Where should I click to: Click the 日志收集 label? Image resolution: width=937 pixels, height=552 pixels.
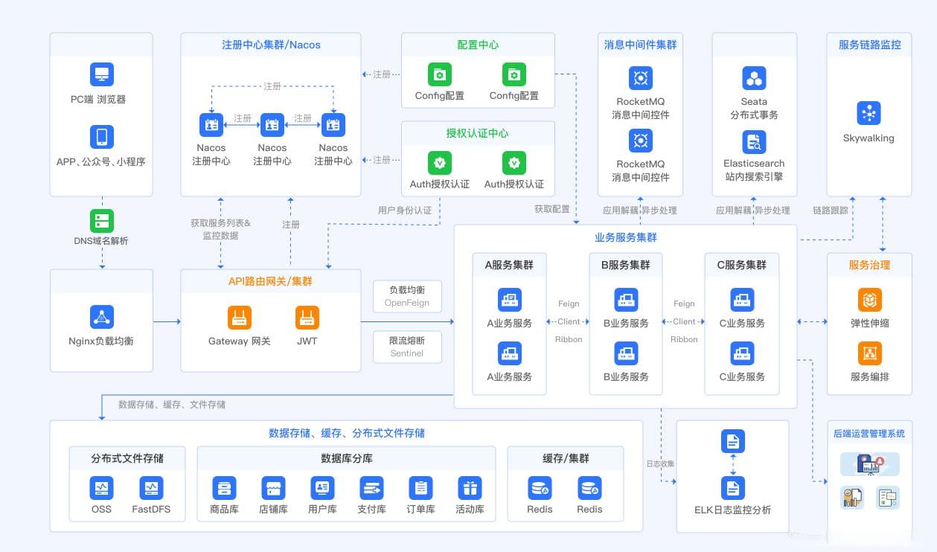(x=660, y=464)
